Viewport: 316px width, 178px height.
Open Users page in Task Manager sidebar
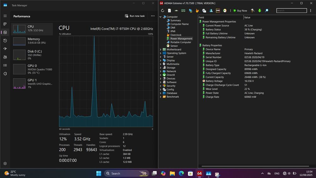pos(5,57)
